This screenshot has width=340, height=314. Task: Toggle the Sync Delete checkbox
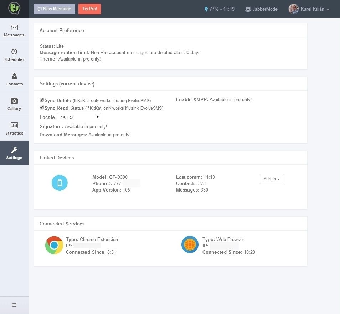[42, 100]
